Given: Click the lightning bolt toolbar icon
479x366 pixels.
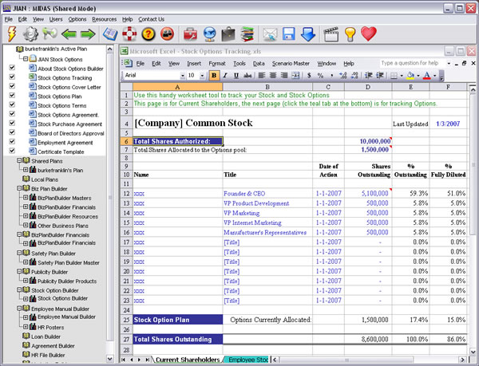Looking at the screenshot, I should pos(12,33).
